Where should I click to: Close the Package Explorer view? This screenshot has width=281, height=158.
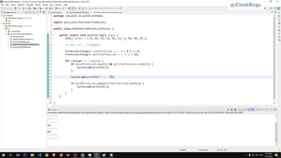tap(19, 12)
